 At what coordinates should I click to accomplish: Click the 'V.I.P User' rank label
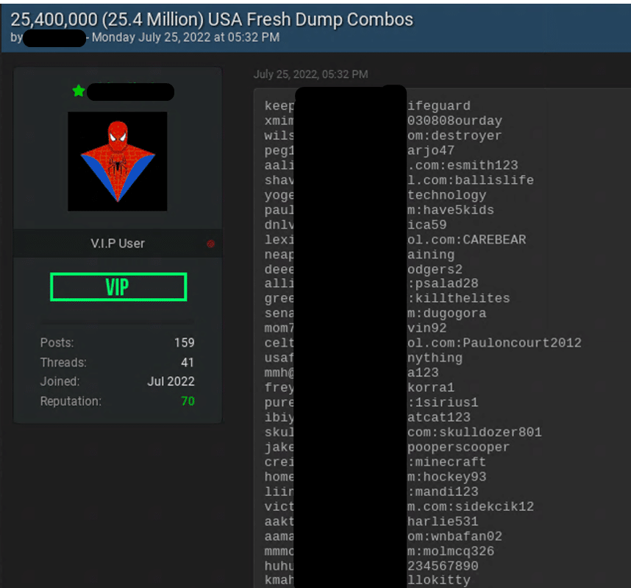[118, 244]
